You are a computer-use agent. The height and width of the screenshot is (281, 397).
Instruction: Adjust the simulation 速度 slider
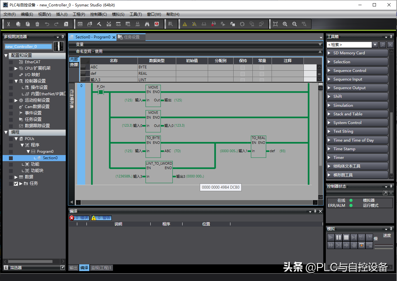pos(384,245)
